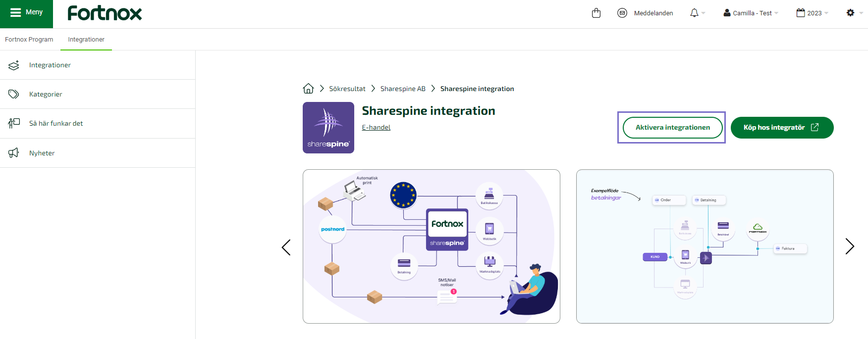This screenshot has height=339, width=868.
Task: Click the Integrationer layers icon in the sidebar
Action: click(x=14, y=65)
